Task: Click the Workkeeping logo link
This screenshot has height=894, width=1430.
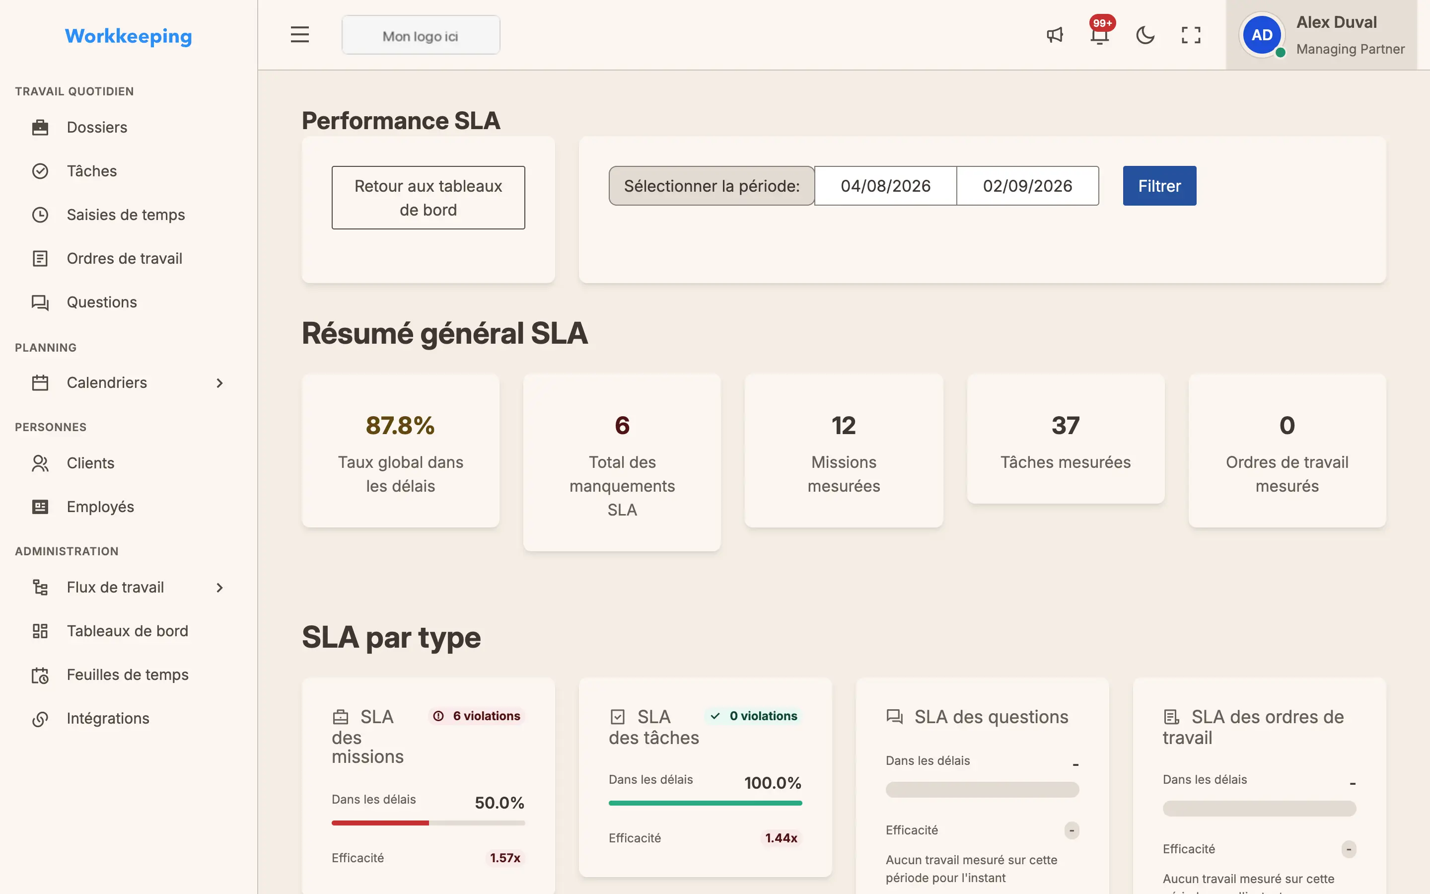Action: click(x=128, y=36)
